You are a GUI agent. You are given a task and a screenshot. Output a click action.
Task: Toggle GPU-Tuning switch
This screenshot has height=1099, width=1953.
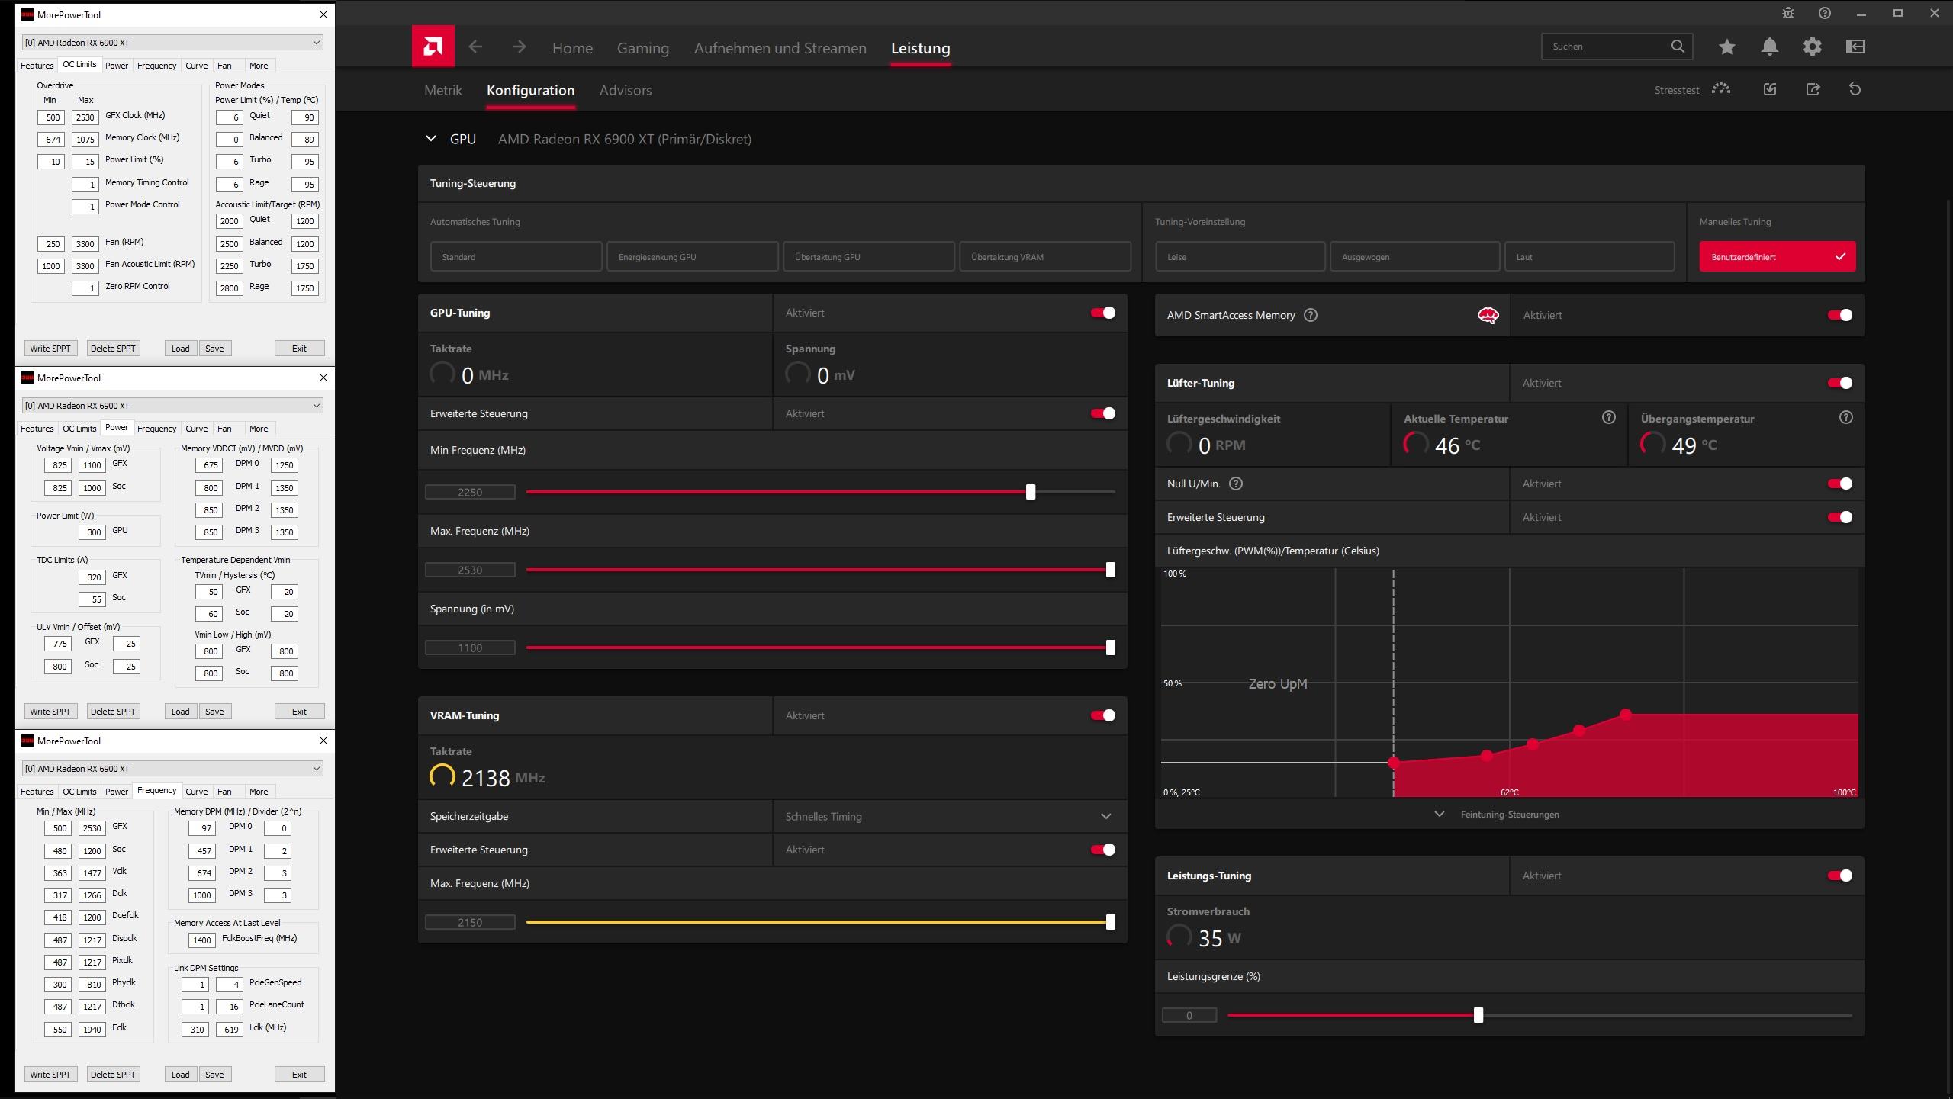pyautogui.click(x=1103, y=313)
